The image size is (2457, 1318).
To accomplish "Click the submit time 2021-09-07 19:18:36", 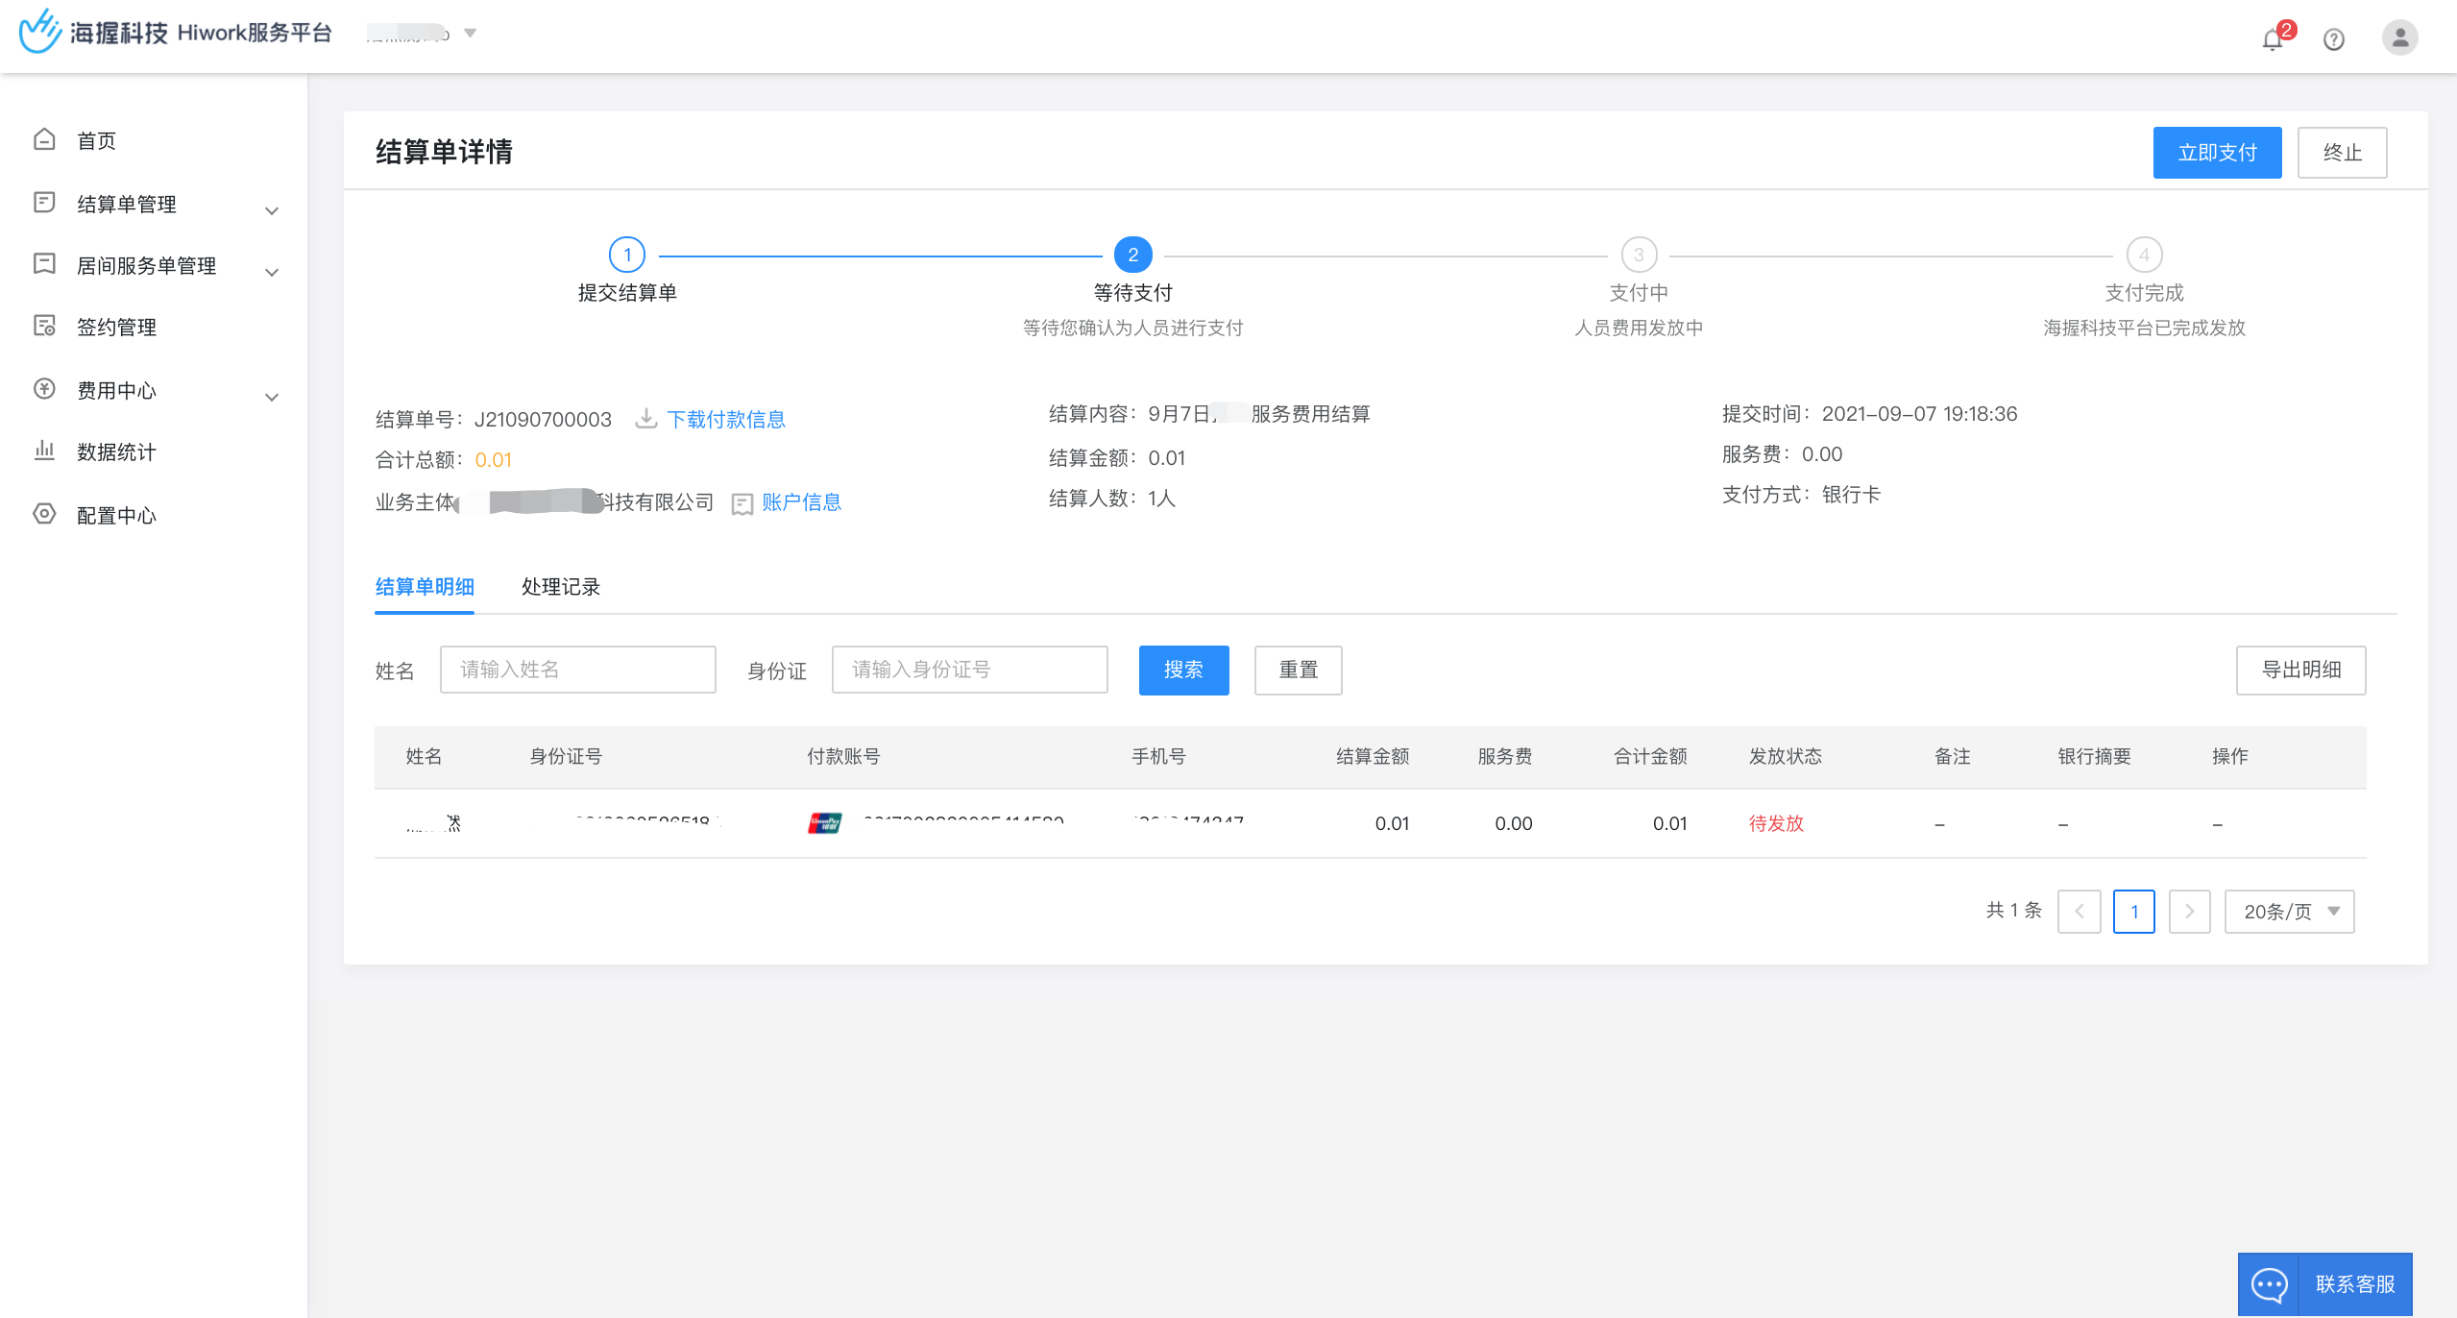I will pos(1919,414).
